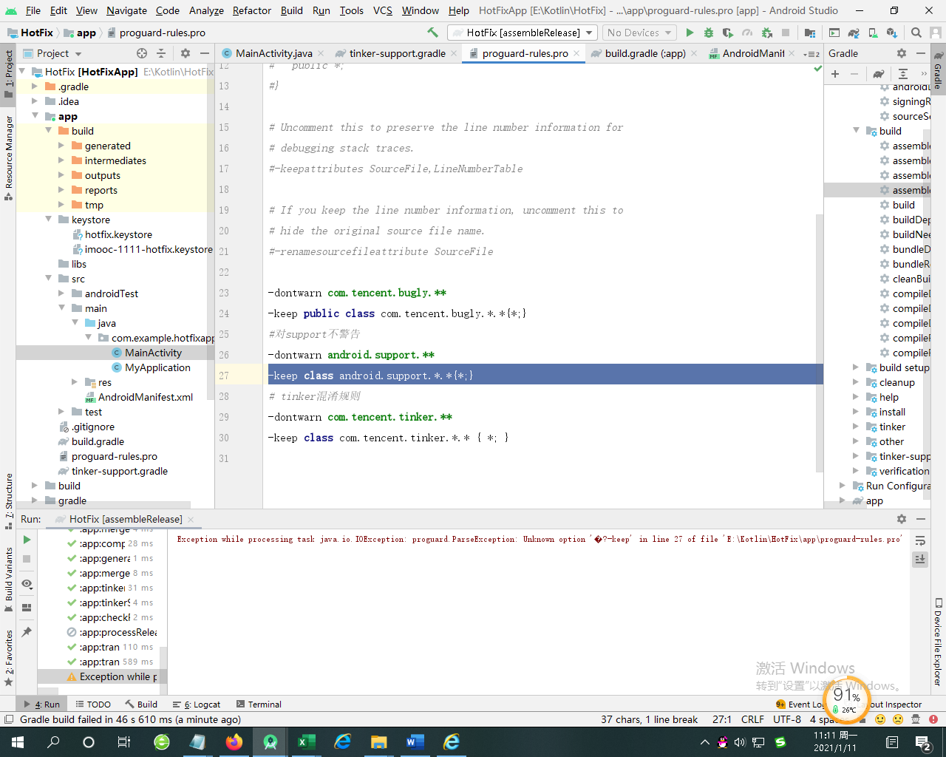Click the Search Everywhere magnifier icon
The image size is (946, 757).
pos(916,33)
